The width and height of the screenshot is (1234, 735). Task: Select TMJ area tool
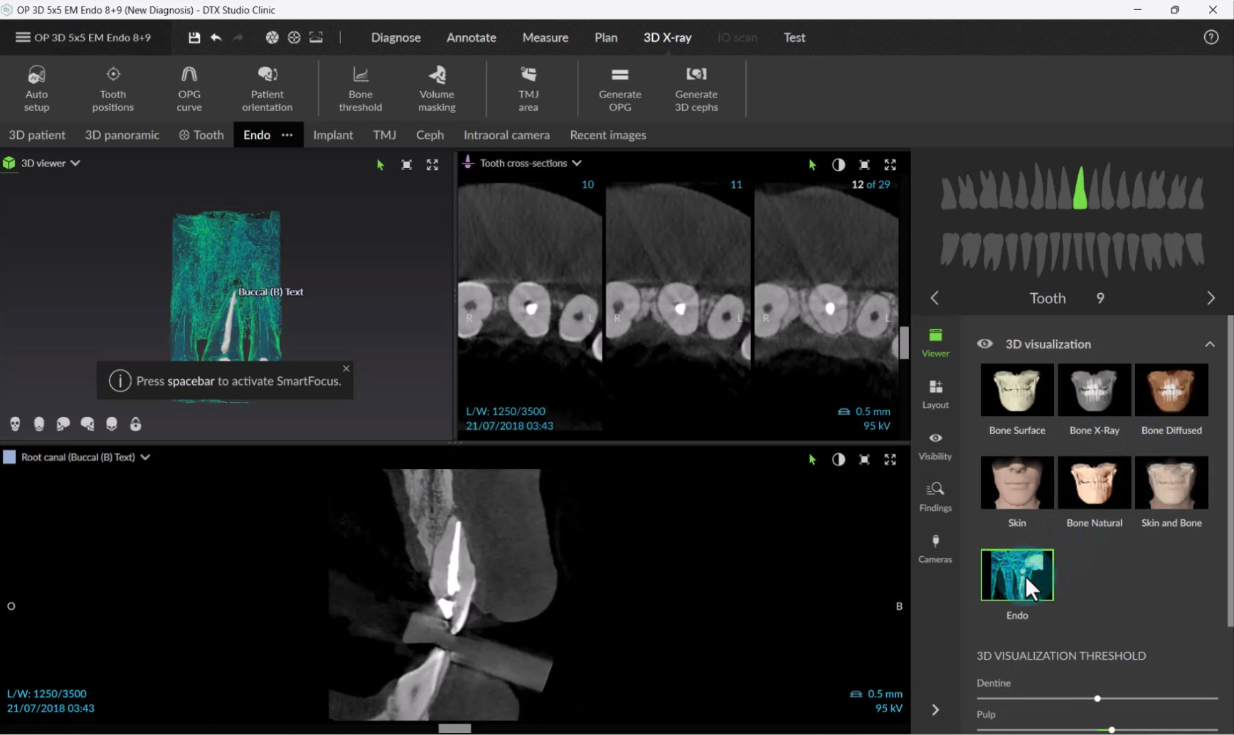(528, 88)
